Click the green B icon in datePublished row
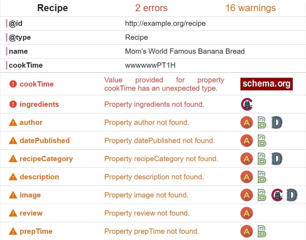The width and height of the screenshot is (306, 240). coord(262,141)
